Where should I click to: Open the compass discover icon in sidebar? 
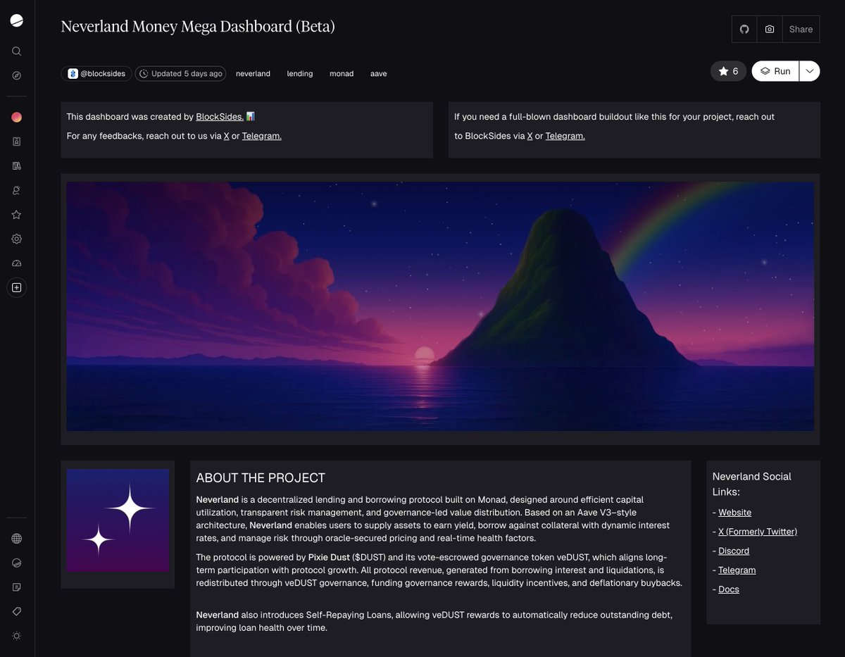17,75
